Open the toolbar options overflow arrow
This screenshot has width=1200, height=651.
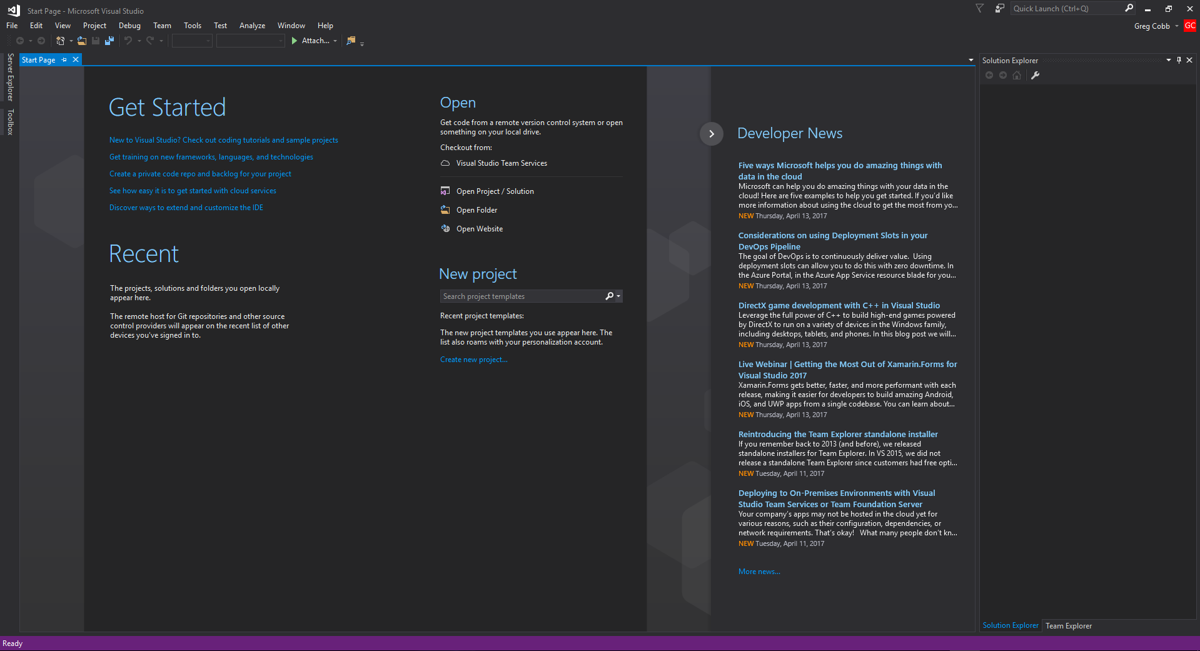(362, 43)
